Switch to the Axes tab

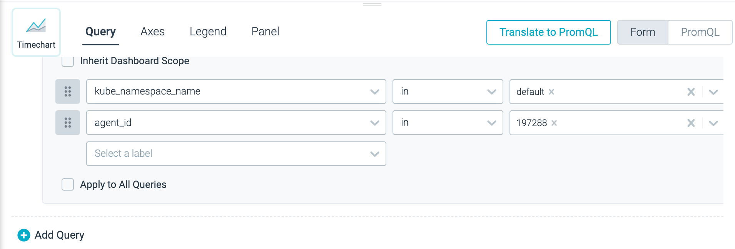pos(153,32)
